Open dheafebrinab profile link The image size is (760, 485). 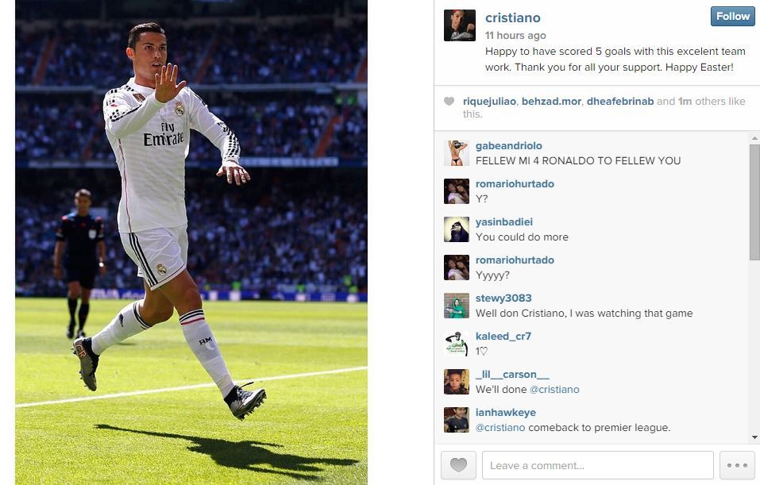pos(620,102)
